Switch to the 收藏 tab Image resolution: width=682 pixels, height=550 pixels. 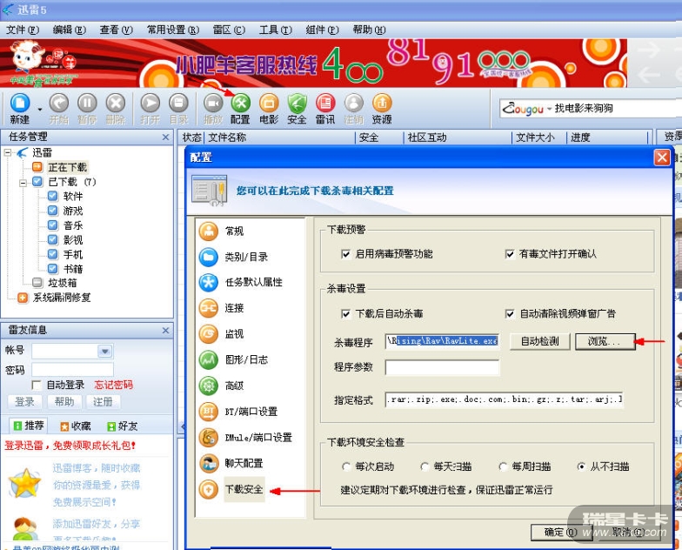click(x=75, y=426)
